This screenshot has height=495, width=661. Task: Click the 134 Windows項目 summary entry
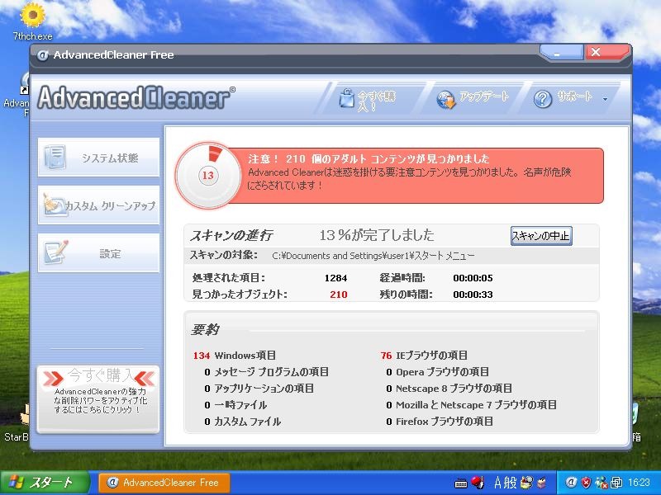(x=235, y=356)
